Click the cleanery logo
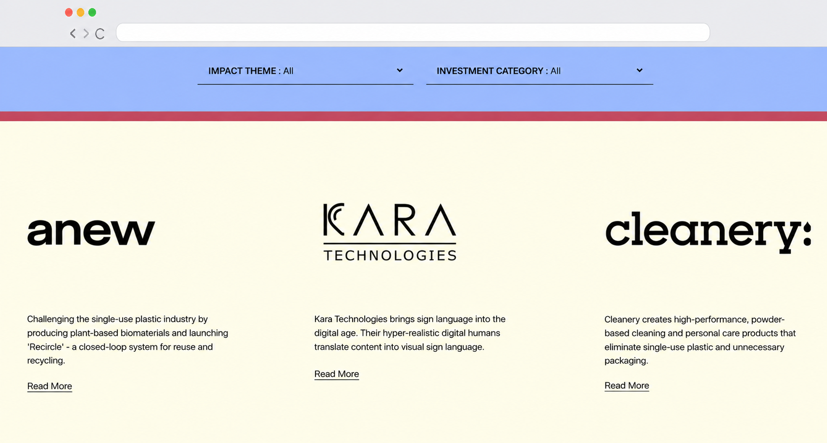Screen dimensions: 827x443 708,232
